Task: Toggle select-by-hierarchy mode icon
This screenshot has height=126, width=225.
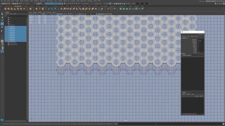Action: point(37,3)
